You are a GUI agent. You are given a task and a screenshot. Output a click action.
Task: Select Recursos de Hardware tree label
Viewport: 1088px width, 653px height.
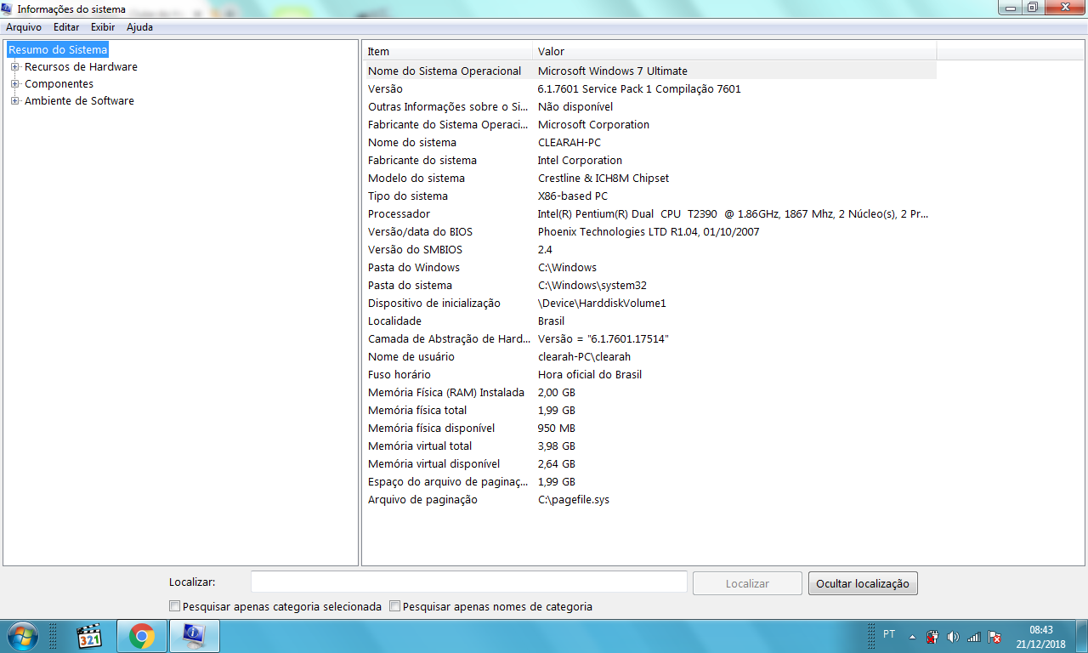coord(81,66)
